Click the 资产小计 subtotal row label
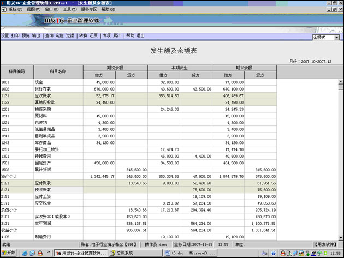This screenshot has height=258, width=344. pos(9,176)
